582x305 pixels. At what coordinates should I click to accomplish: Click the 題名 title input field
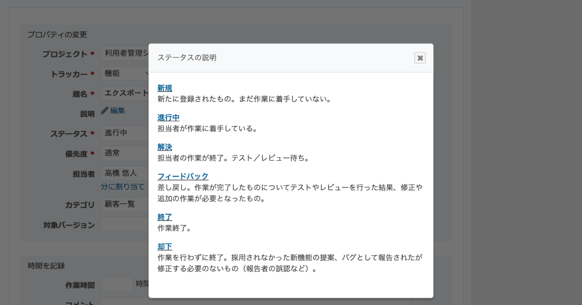click(124, 92)
